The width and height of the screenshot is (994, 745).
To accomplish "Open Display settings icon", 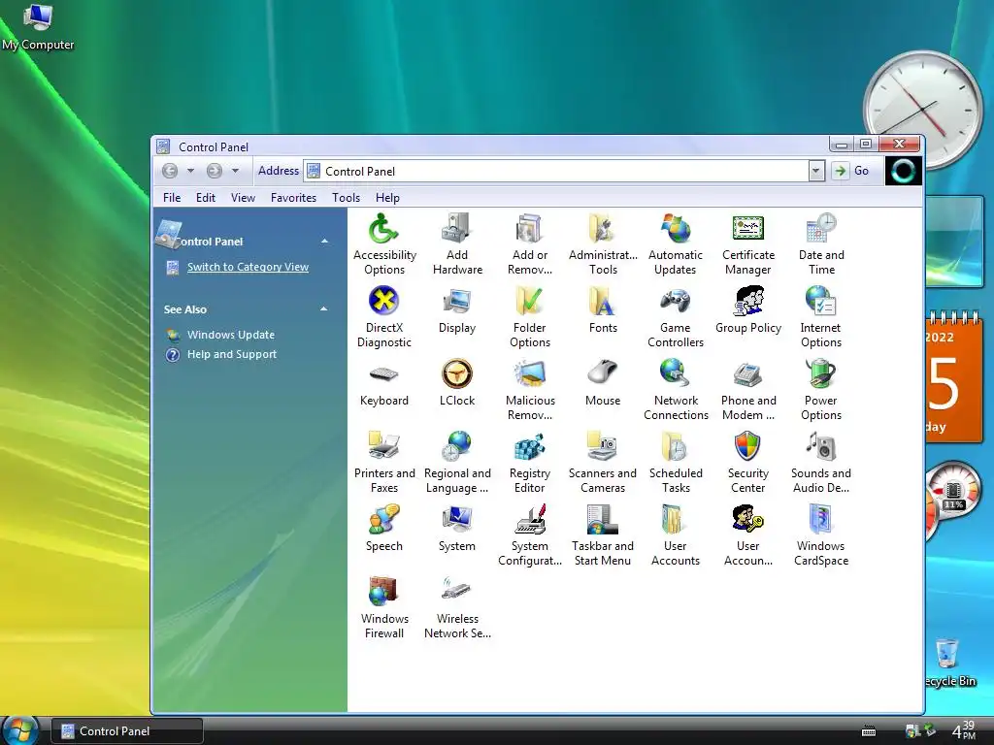I will pos(456,301).
